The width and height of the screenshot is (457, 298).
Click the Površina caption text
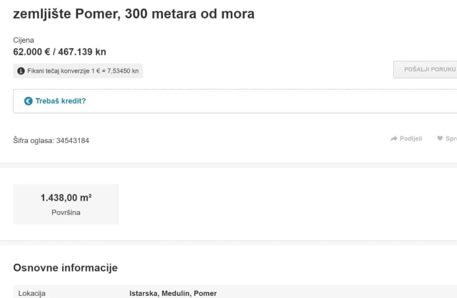tap(66, 212)
